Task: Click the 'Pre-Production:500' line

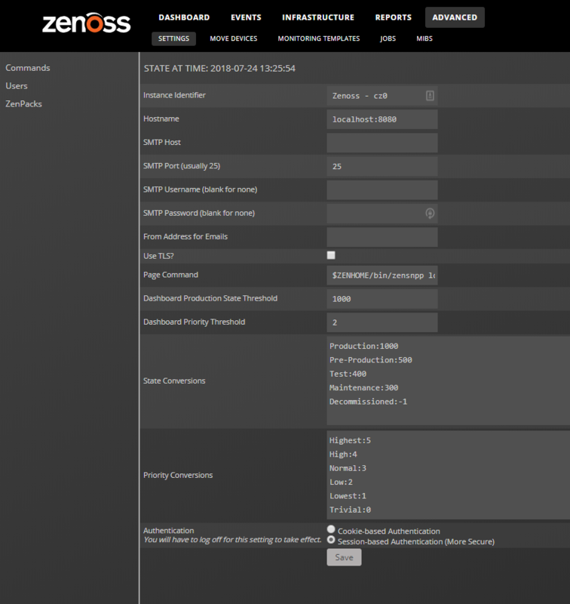Action: 371,360
